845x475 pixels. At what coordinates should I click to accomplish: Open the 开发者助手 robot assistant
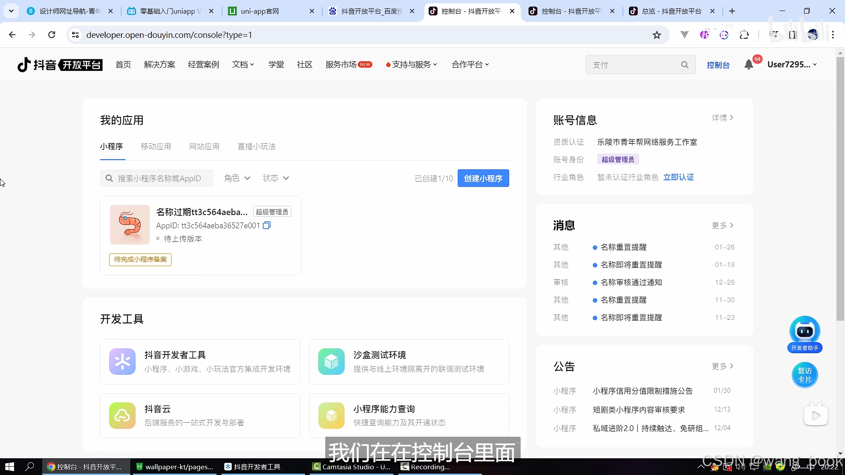coord(805,334)
